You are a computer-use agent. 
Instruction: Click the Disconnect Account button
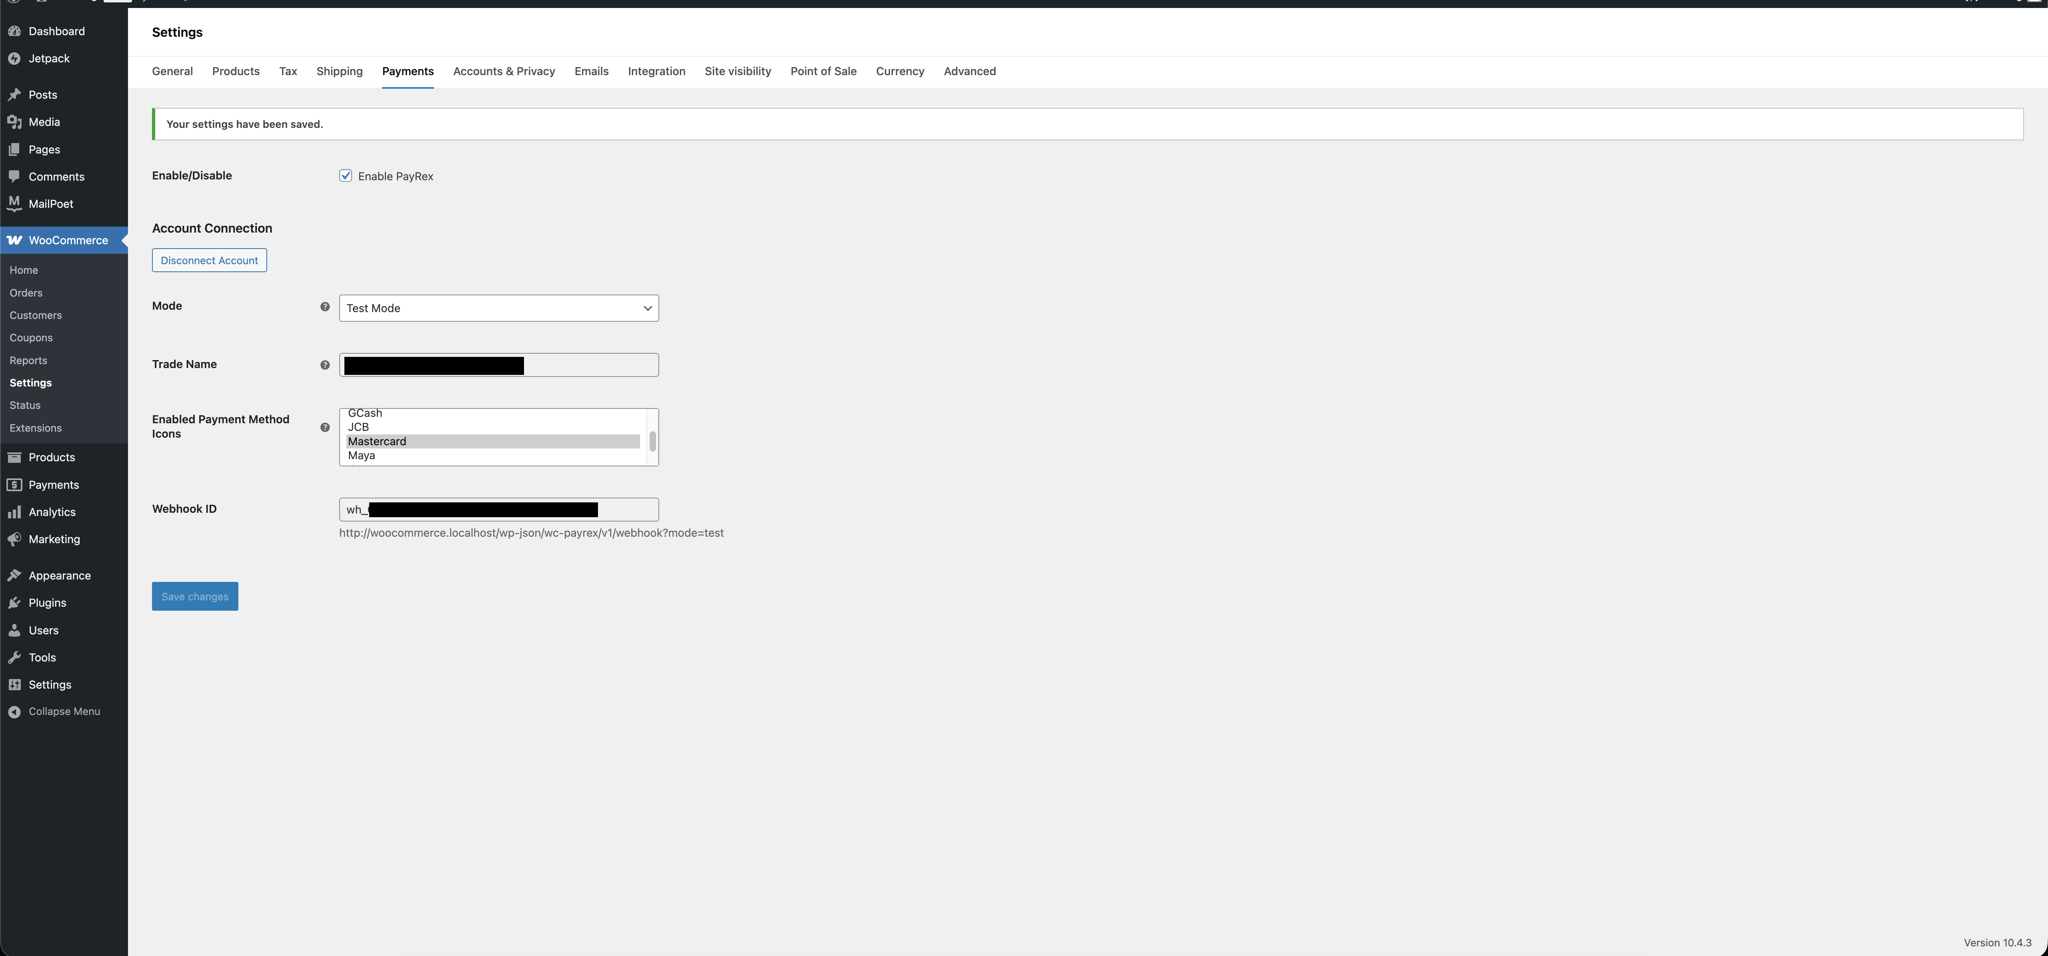click(209, 260)
